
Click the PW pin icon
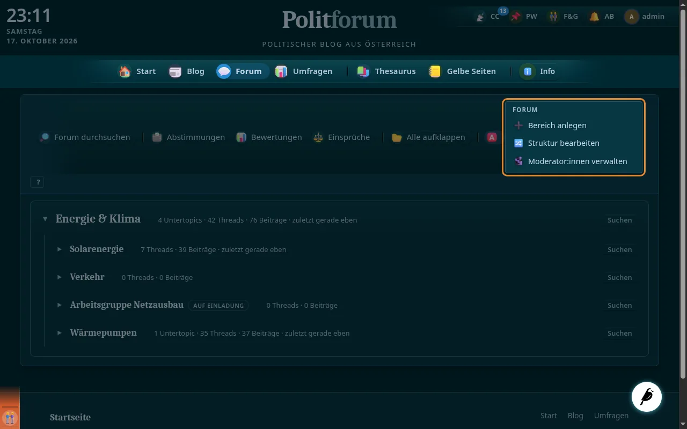pos(516,17)
